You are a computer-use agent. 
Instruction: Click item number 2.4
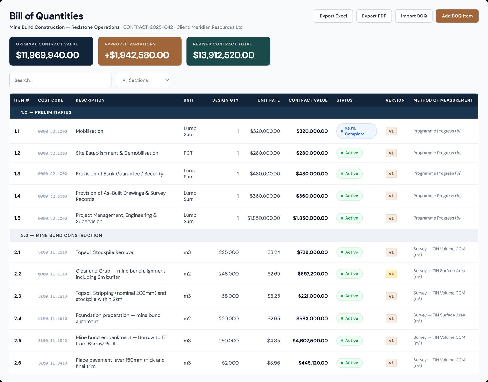point(18,318)
